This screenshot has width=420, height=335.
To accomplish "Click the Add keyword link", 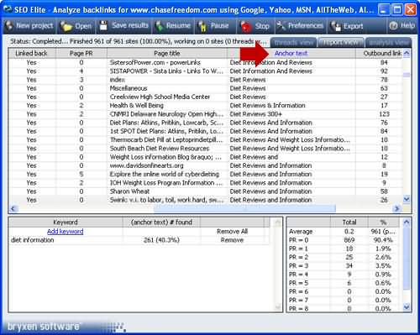I will pos(65,232).
